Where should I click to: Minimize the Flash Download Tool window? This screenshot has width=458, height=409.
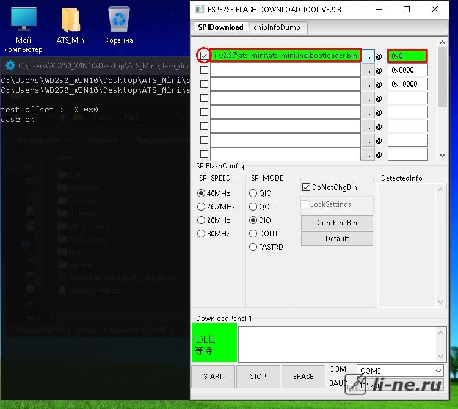click(x=379, y=9)
